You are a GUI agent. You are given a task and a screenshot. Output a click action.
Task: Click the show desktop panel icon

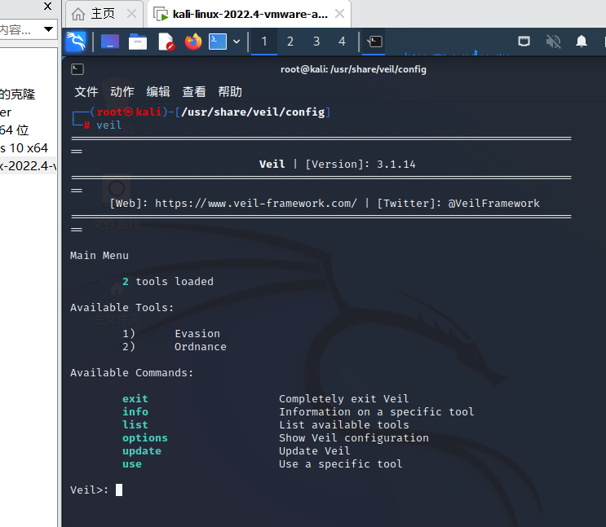coord(110,42)
